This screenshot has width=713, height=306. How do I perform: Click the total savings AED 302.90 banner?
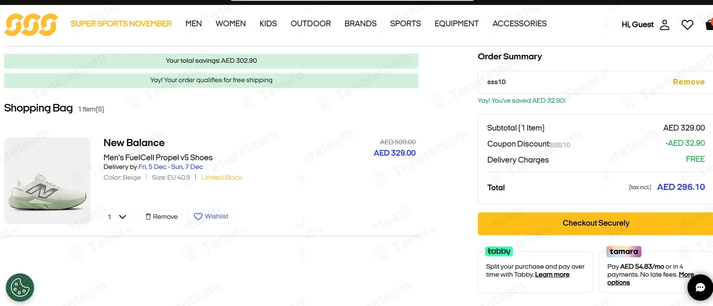pyautogui.click(x=211, y=61)
